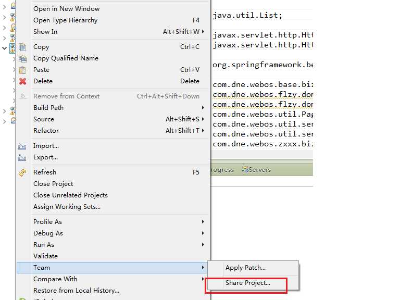Viewport: 400px width, 300px height.
Task: Collapse the expanded project tree node
Action: click(4, 48)
